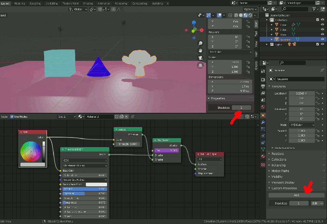The image size is (327, 224).
Task: Open the Physics properties tab icon
Action: (x=263, y=136)
